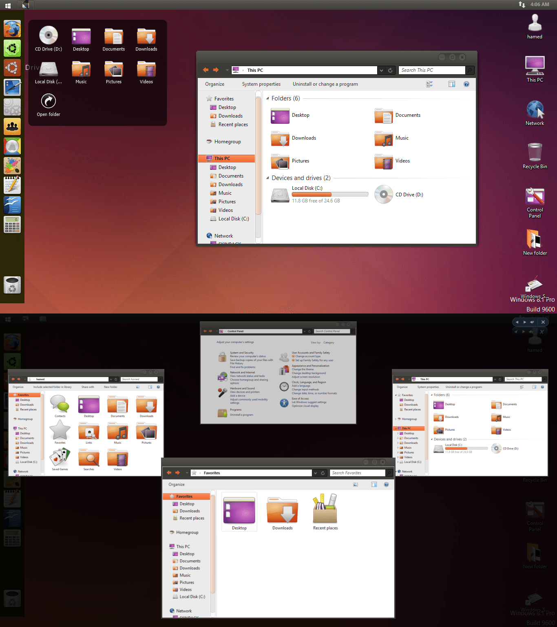Screen dimensions: 557x627
Task: Launch Firefox from the dock
Action: pos(12,29)
